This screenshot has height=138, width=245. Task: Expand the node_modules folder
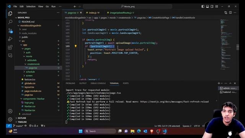tap(29, 33)
